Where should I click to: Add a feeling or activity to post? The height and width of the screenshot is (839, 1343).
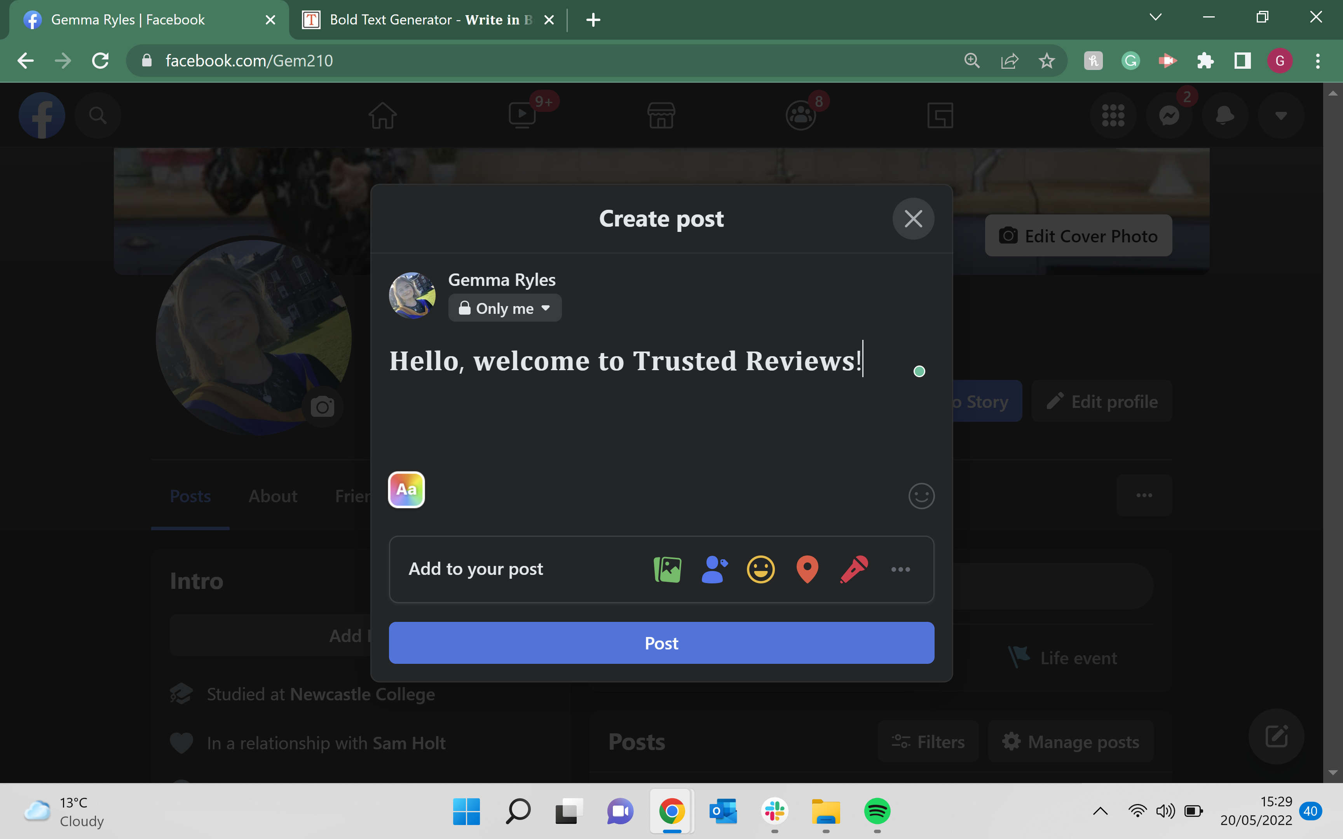click(x=761, y=569)
